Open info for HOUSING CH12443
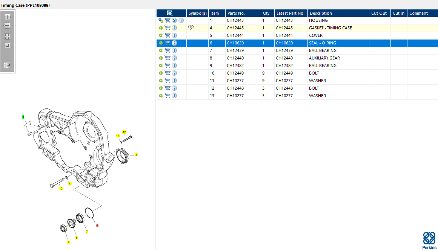This screenshot has height=250, width=438. 181,20
